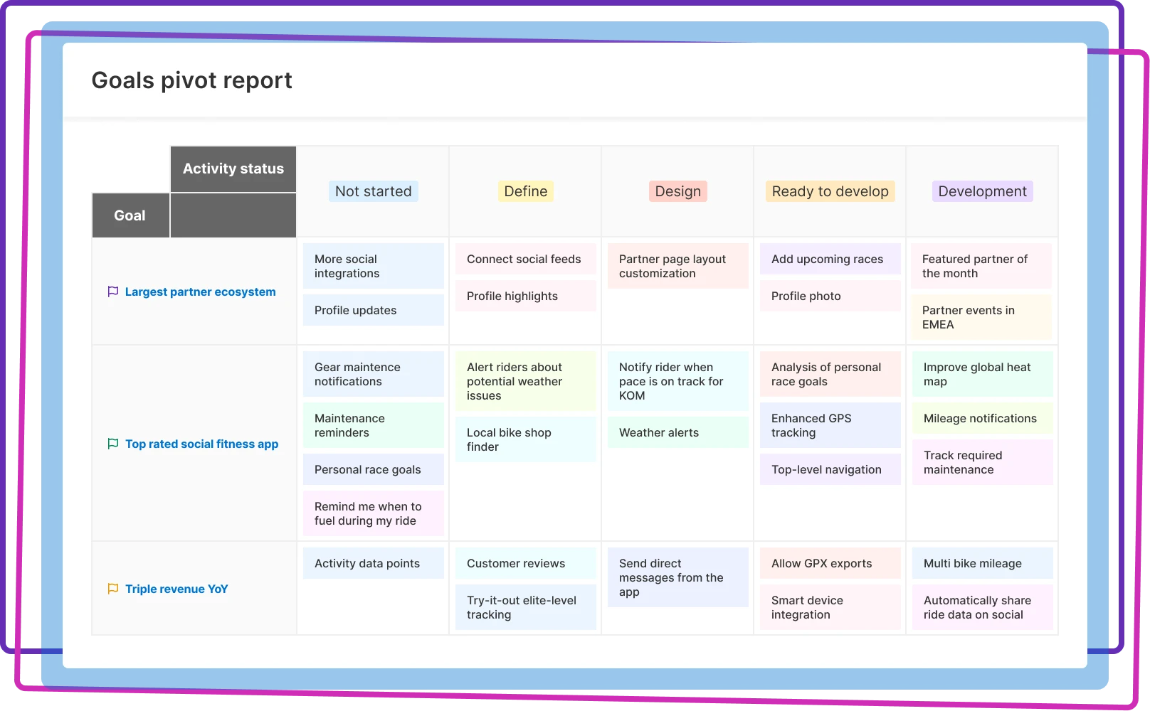Screen dimensions: 1150x711
Task: Open the Largest partner ecosystem goal link
Action: [200, 292]
